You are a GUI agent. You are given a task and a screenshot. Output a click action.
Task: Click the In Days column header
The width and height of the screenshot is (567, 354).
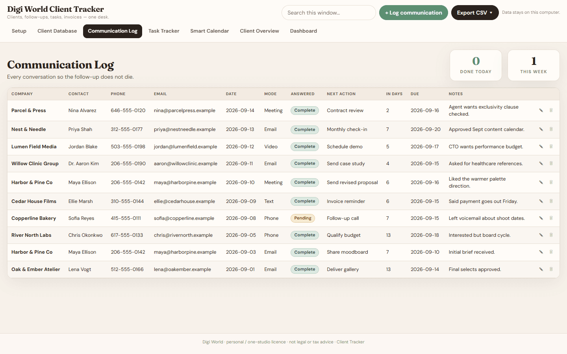point(394,94)
